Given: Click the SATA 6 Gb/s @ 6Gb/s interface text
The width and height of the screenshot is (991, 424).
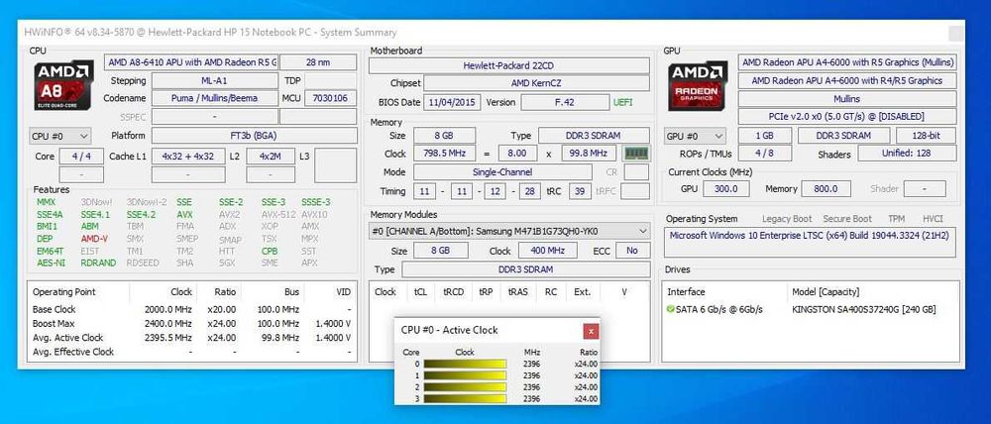Looking at the screenshot, I should 719,310.
